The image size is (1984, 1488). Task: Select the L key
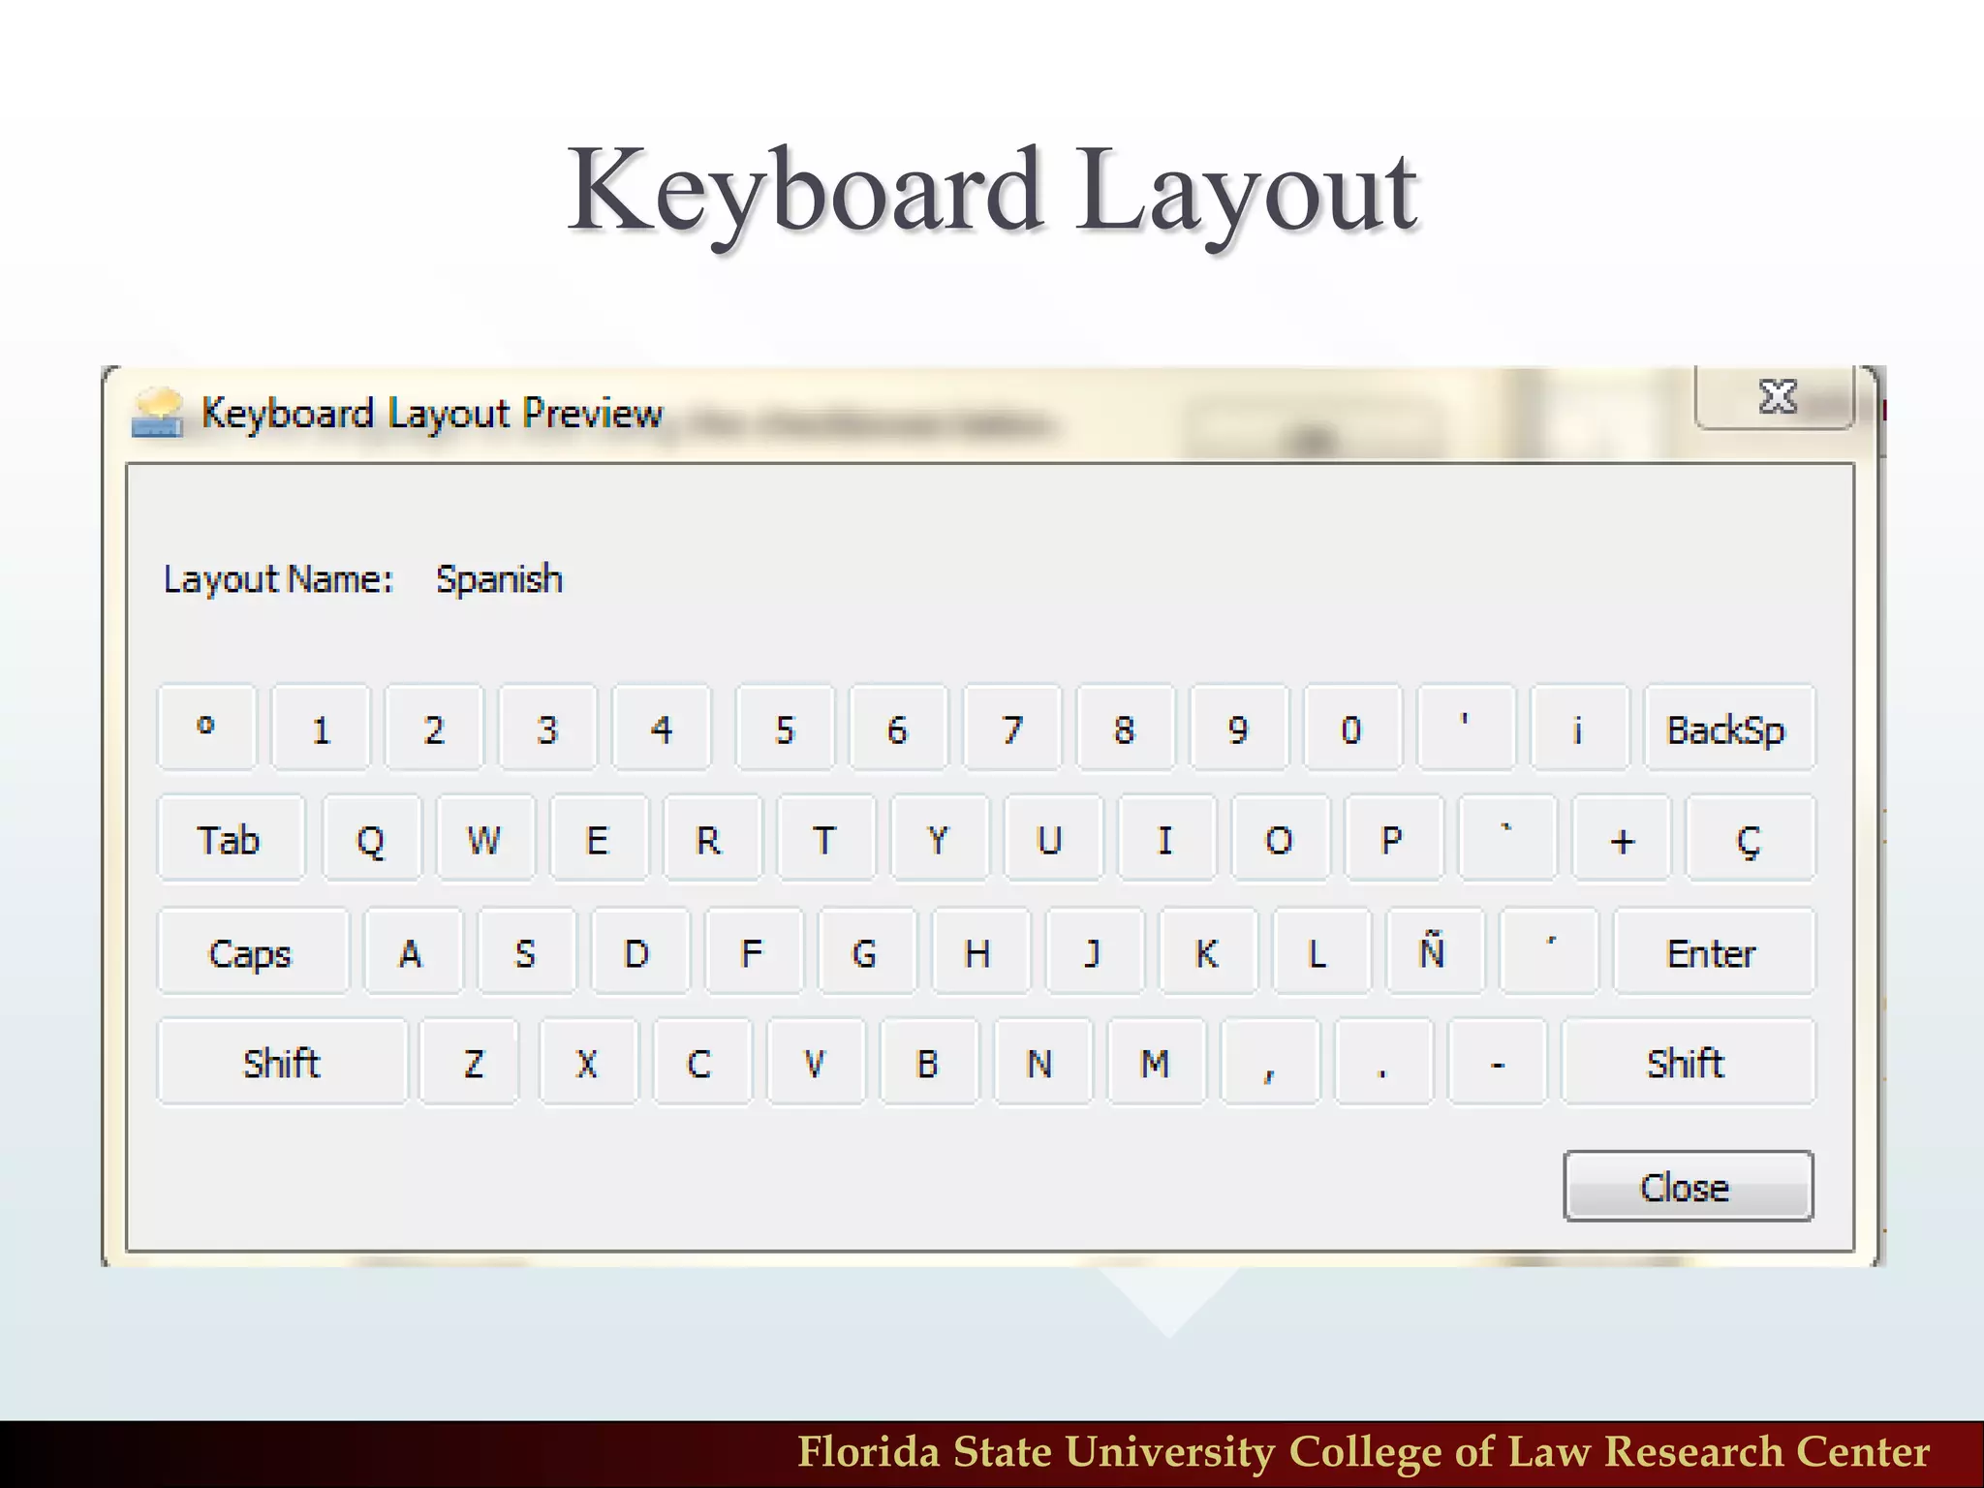(1321, 951)
